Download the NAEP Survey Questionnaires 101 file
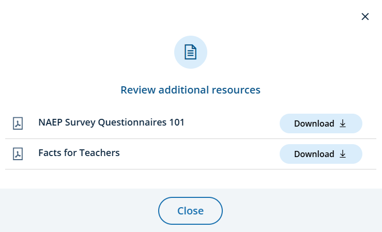Screen dimensions: 382x232 pyautogui.click(x=320, y=123)
